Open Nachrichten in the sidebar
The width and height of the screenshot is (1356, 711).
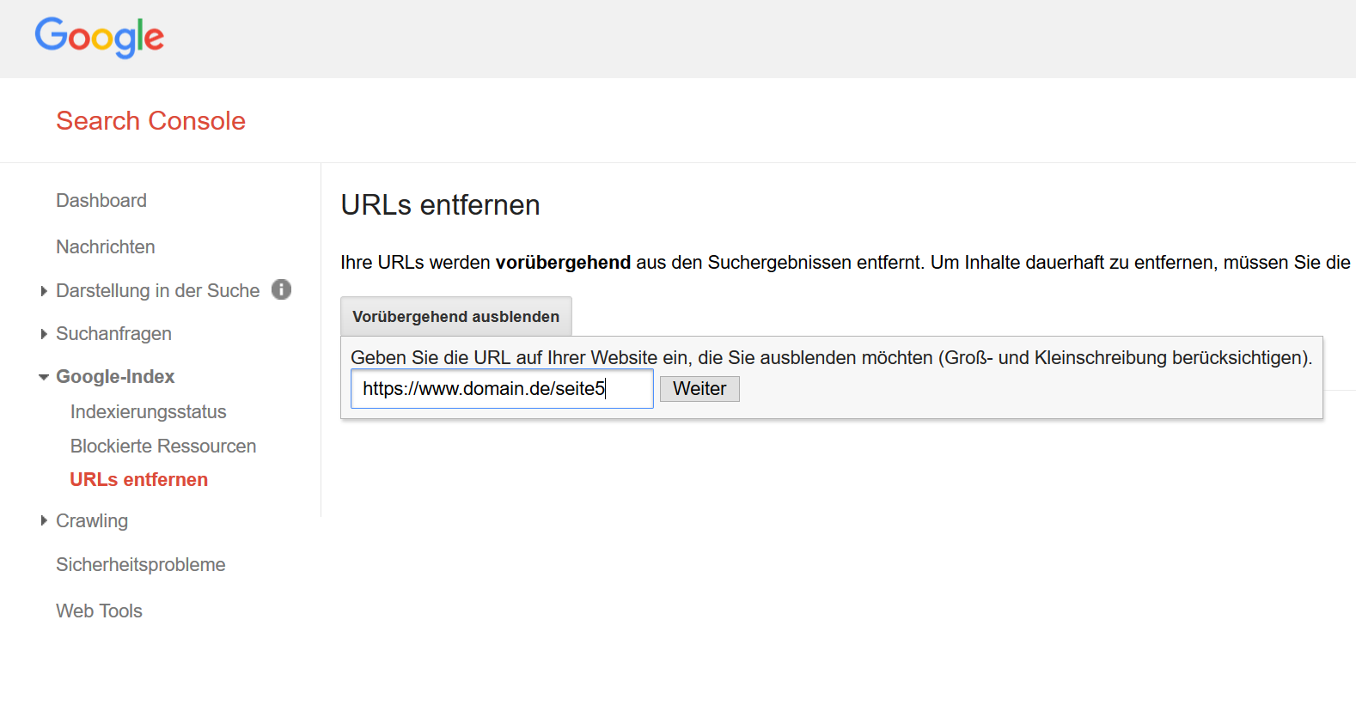coord(106,247)
